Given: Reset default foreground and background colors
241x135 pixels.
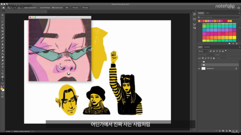Looking at the screenshot, I should tap(1, 86).
